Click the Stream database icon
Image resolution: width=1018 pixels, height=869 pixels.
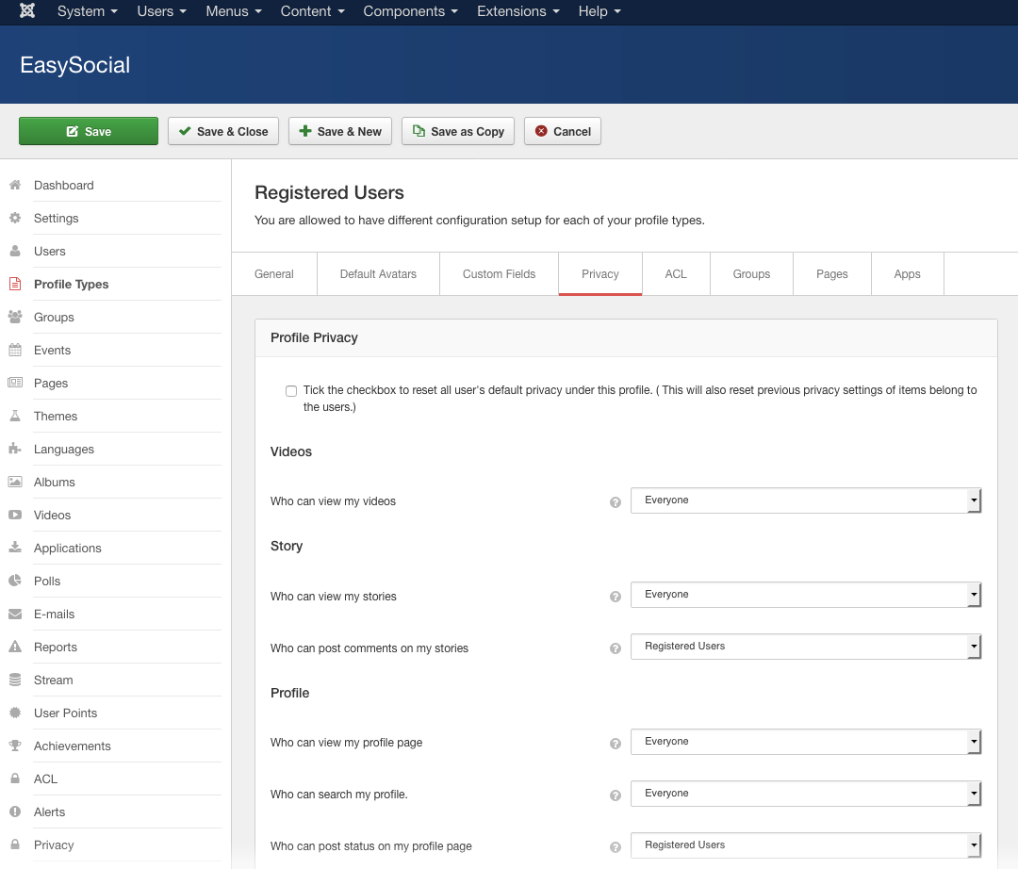click(x=15, y=680)
